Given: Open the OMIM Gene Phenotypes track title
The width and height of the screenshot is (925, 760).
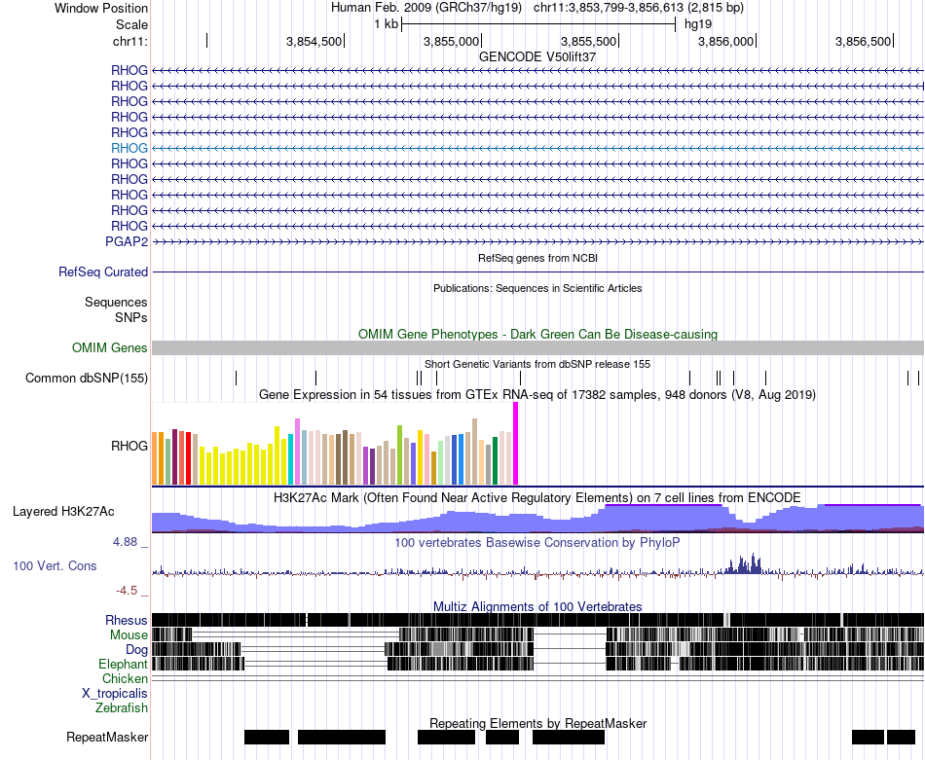Looking at the screenshot, I should (537, 334).
